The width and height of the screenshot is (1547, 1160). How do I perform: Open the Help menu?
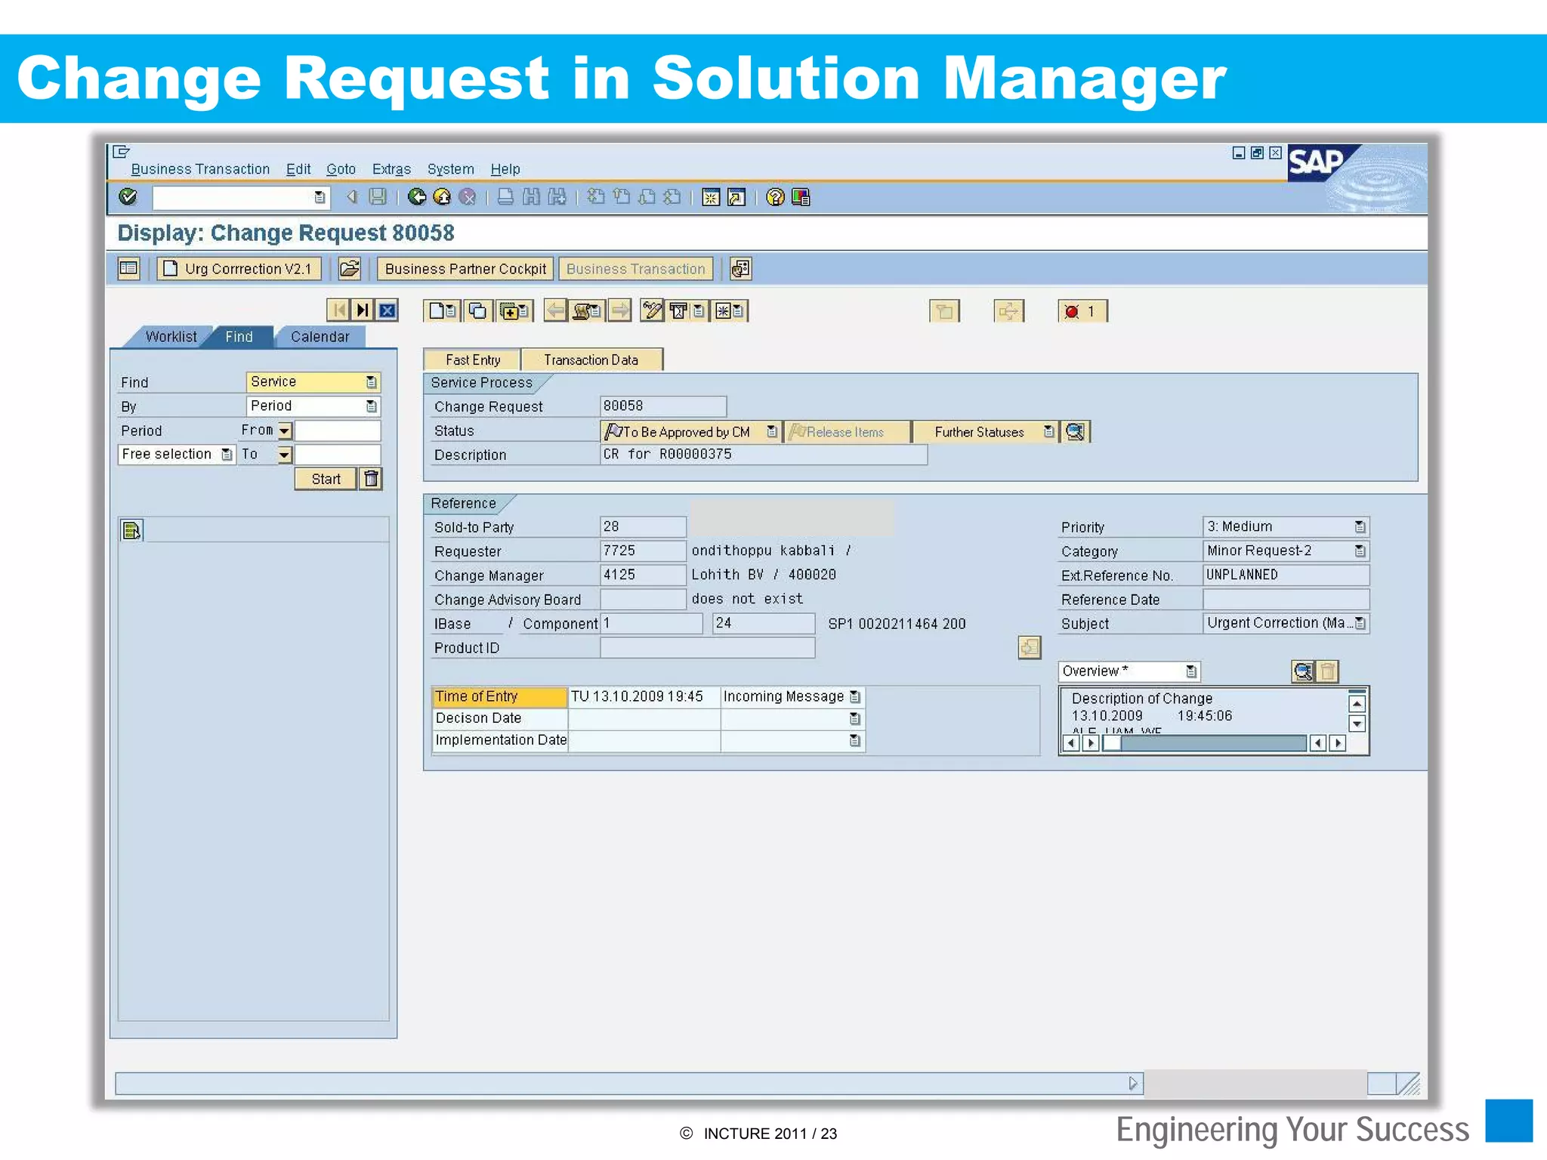[505, 169]
